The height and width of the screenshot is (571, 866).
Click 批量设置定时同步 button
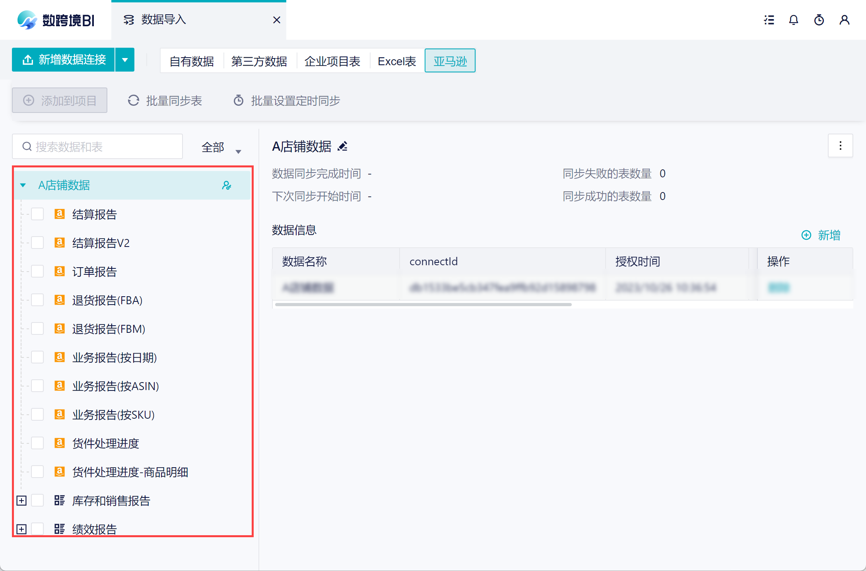(287, 101)
